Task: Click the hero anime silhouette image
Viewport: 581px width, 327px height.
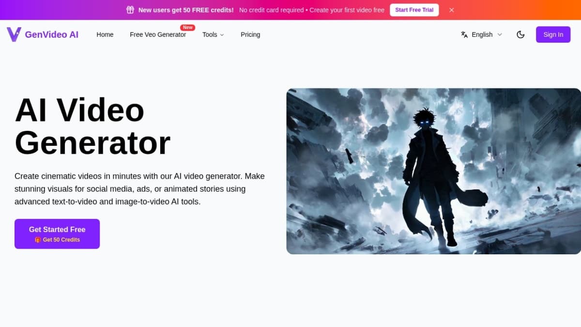Action: pyautogui.click(x=433, y=171)
